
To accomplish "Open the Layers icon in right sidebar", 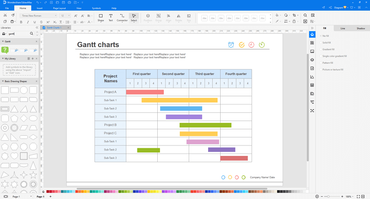I will tap(312, 60).
